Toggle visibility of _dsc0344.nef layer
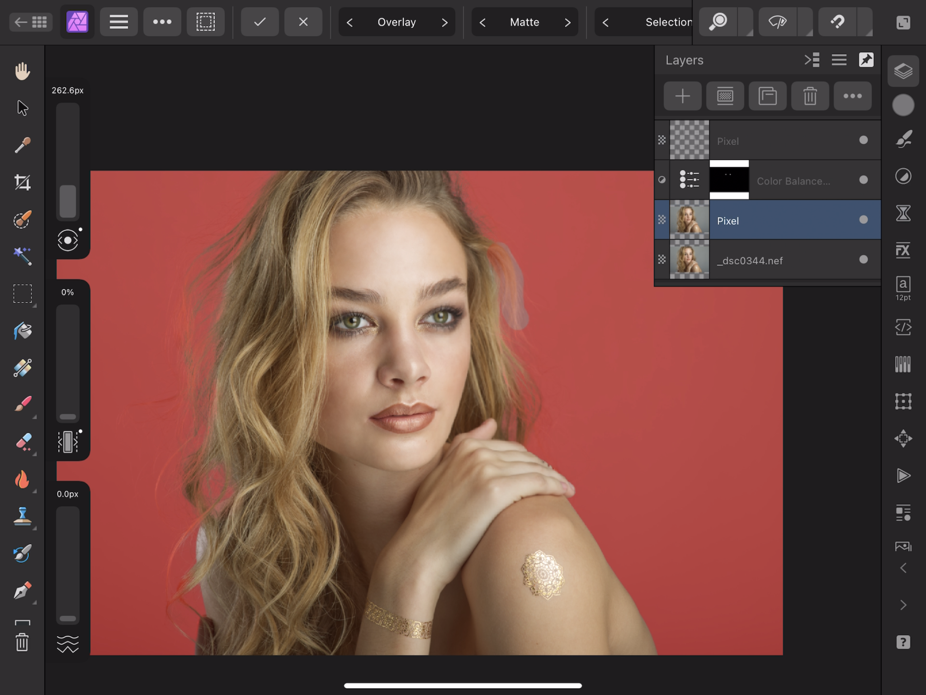Screen dimensions: 926x695 click(863, 260)
